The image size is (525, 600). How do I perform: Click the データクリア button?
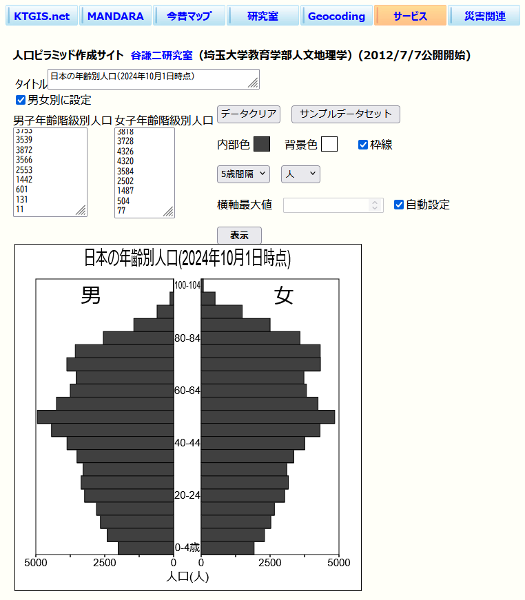249,114
